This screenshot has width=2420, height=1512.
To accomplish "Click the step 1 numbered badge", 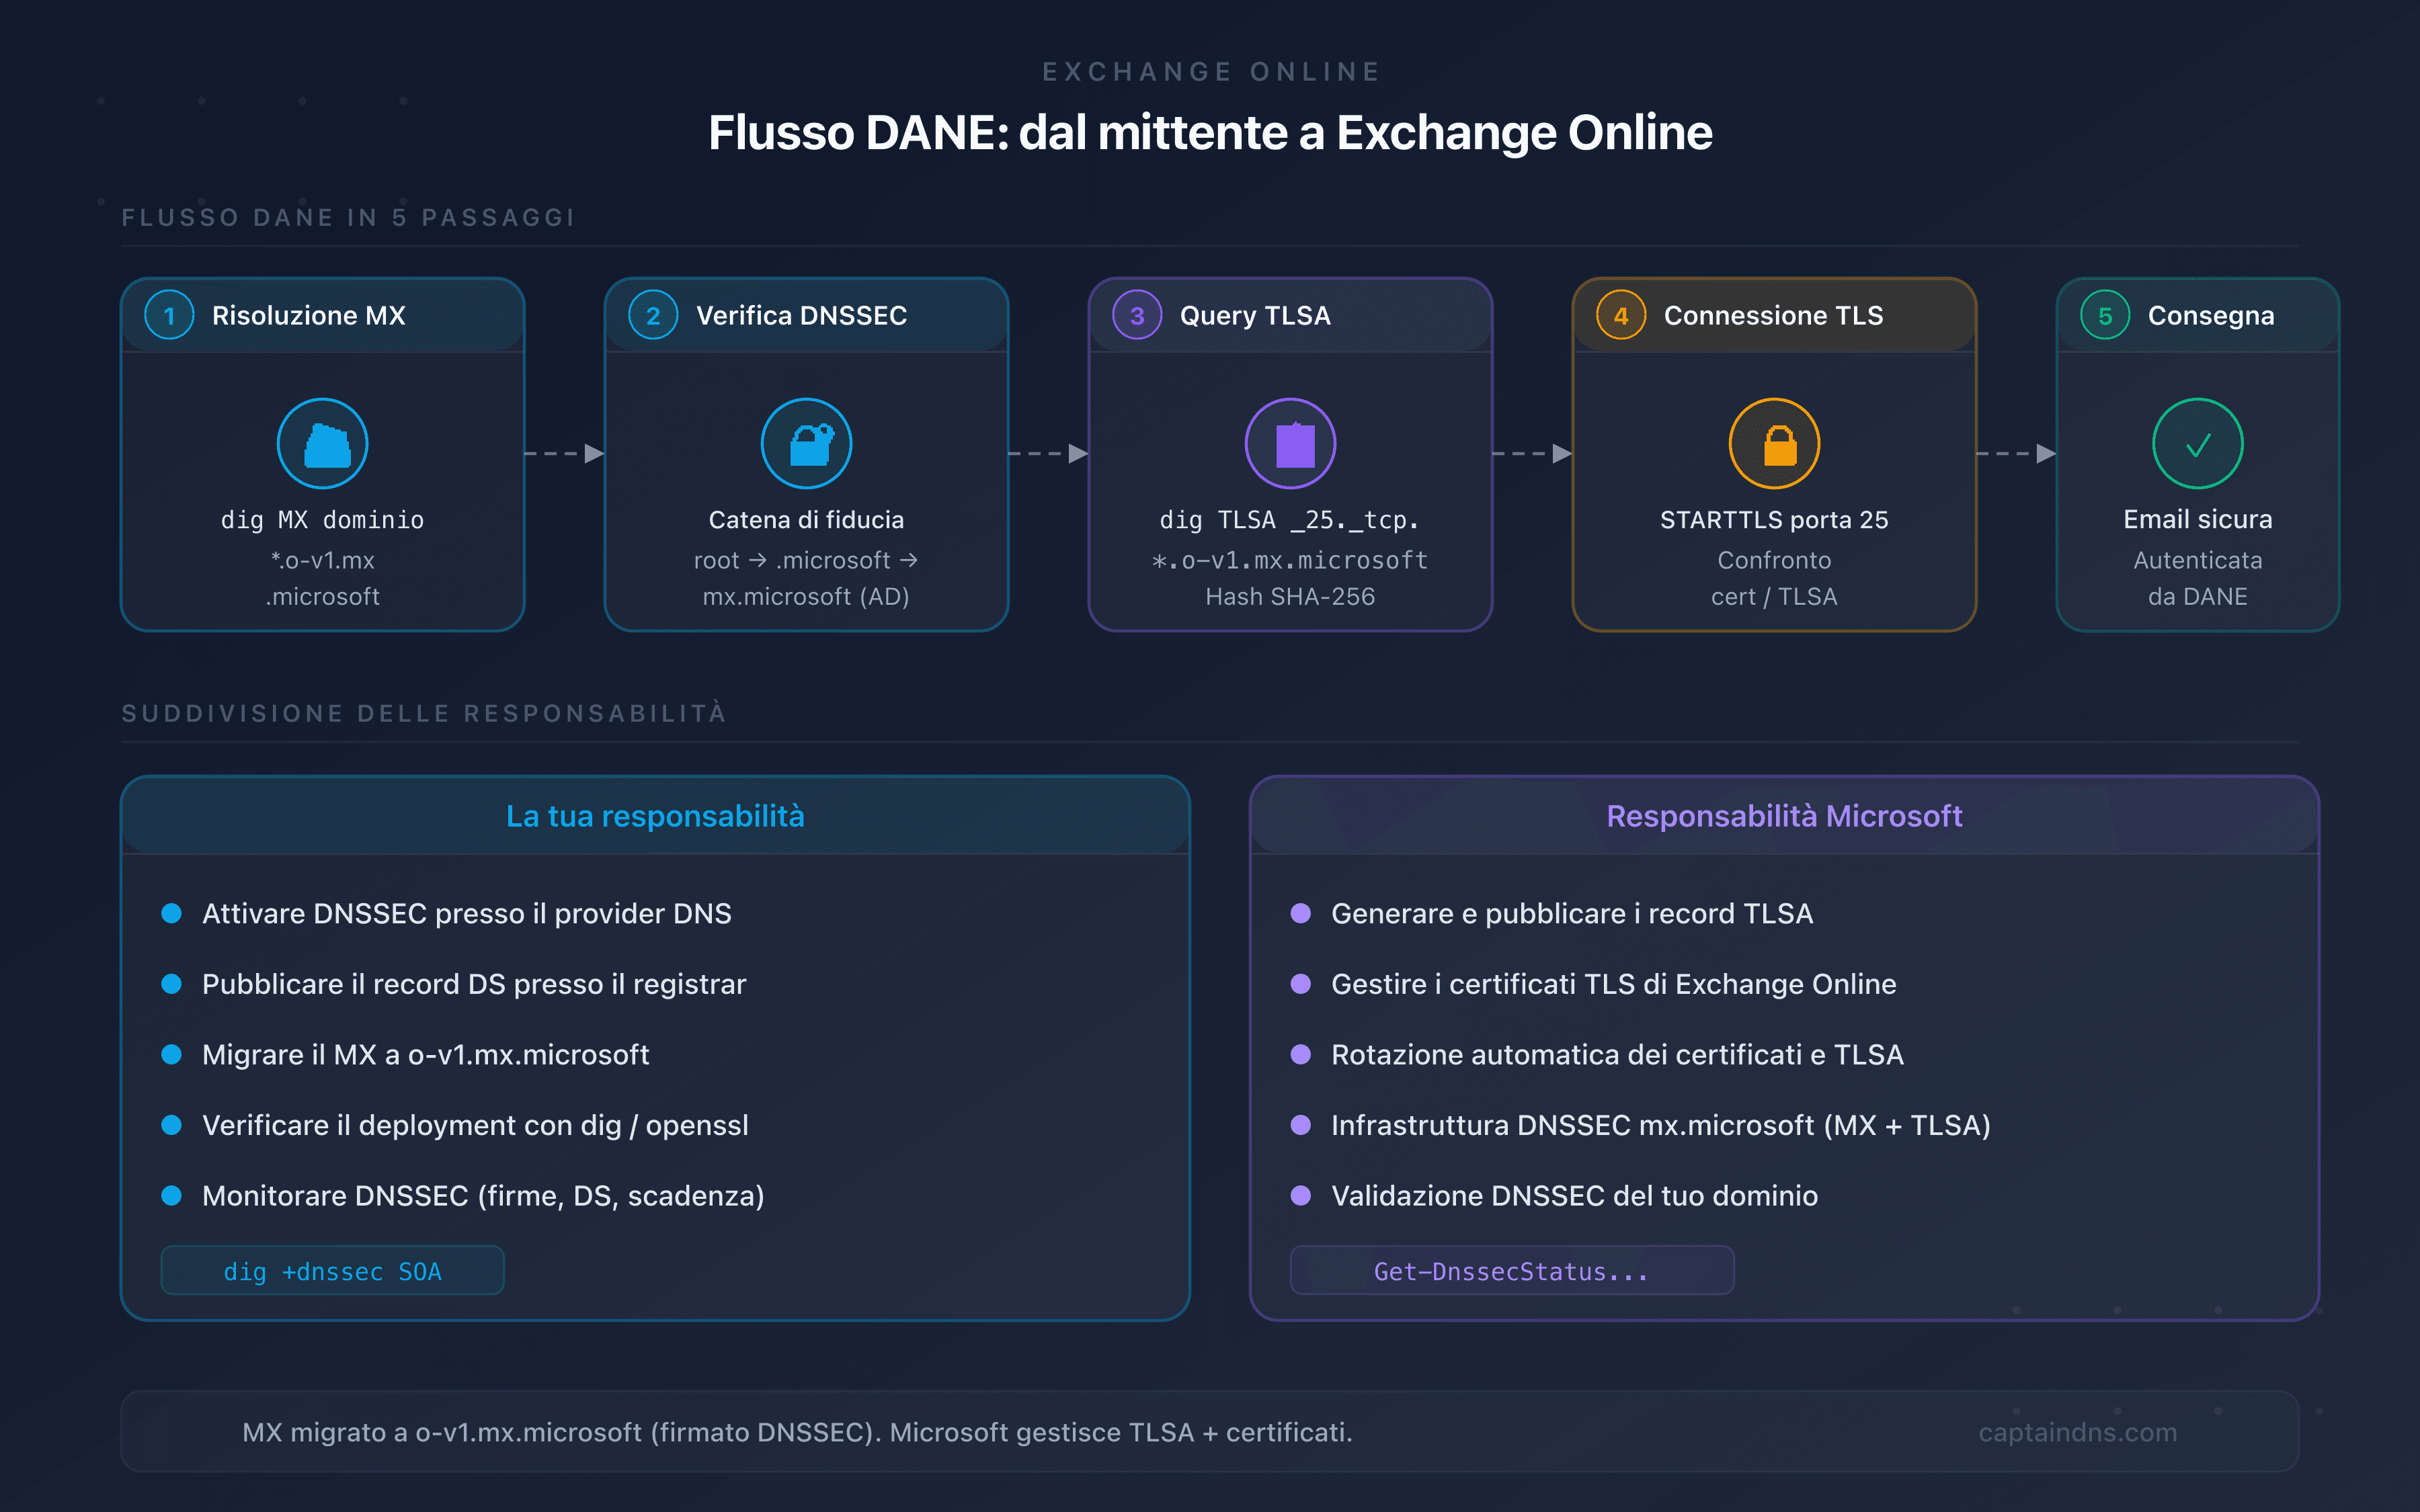I will pos(169,315).
